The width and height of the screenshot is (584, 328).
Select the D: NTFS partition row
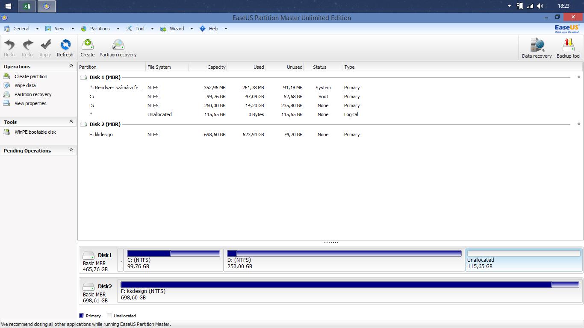[330, 105]
